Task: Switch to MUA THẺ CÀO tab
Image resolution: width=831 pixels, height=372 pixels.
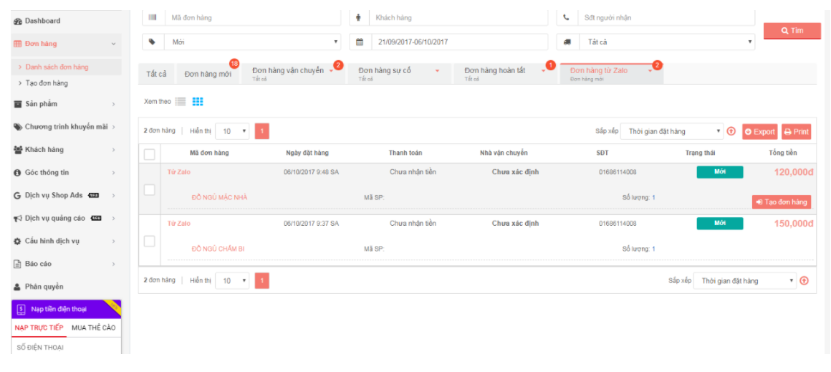Action: click(93, 328)
